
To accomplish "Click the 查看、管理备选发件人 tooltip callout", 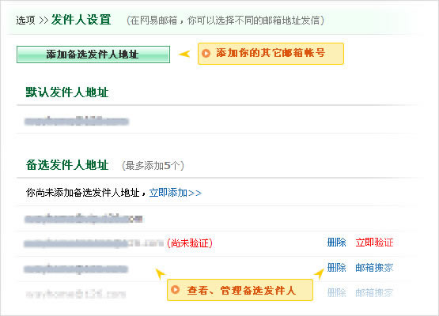I will coord(240,290).
